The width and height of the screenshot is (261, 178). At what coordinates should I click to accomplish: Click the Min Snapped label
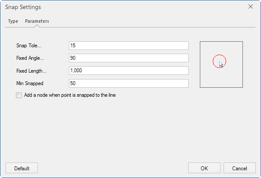click(30, 83)
